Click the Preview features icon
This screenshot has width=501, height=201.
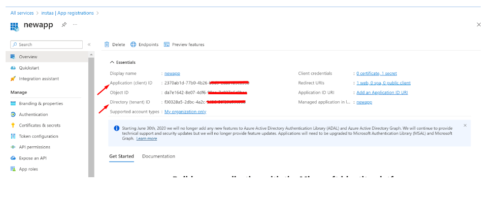click(166, 45)
